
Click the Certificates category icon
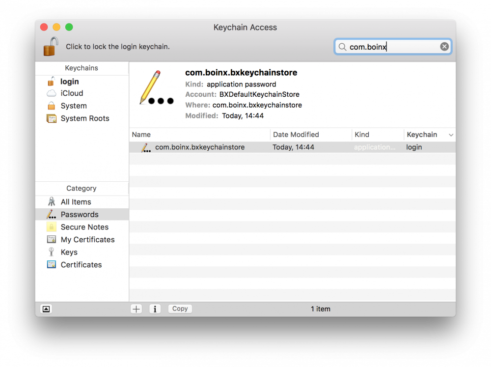tap(52, 264)
